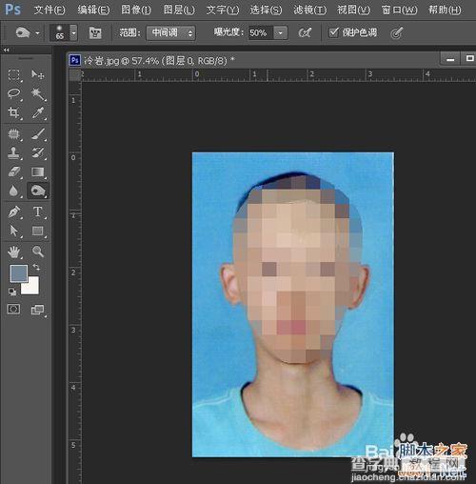Select the Crop tool
The width and height of the screenshot is (476, 484).
coord(13,112)
